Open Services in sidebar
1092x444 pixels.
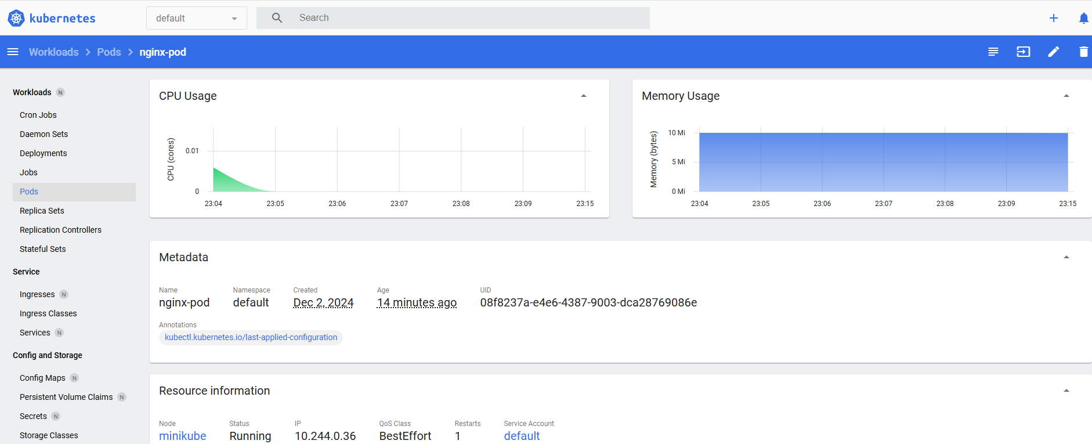[x=35, y=333]
